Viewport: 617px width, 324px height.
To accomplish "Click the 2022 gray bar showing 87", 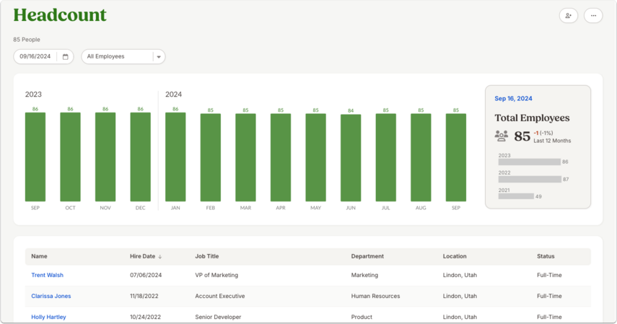I will [x=530, y=179].
